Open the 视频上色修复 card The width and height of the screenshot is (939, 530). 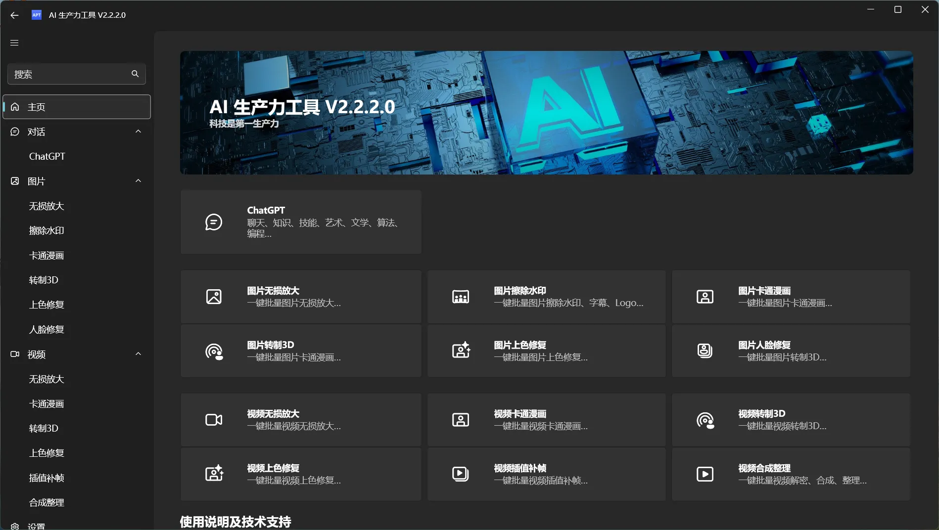301,474
